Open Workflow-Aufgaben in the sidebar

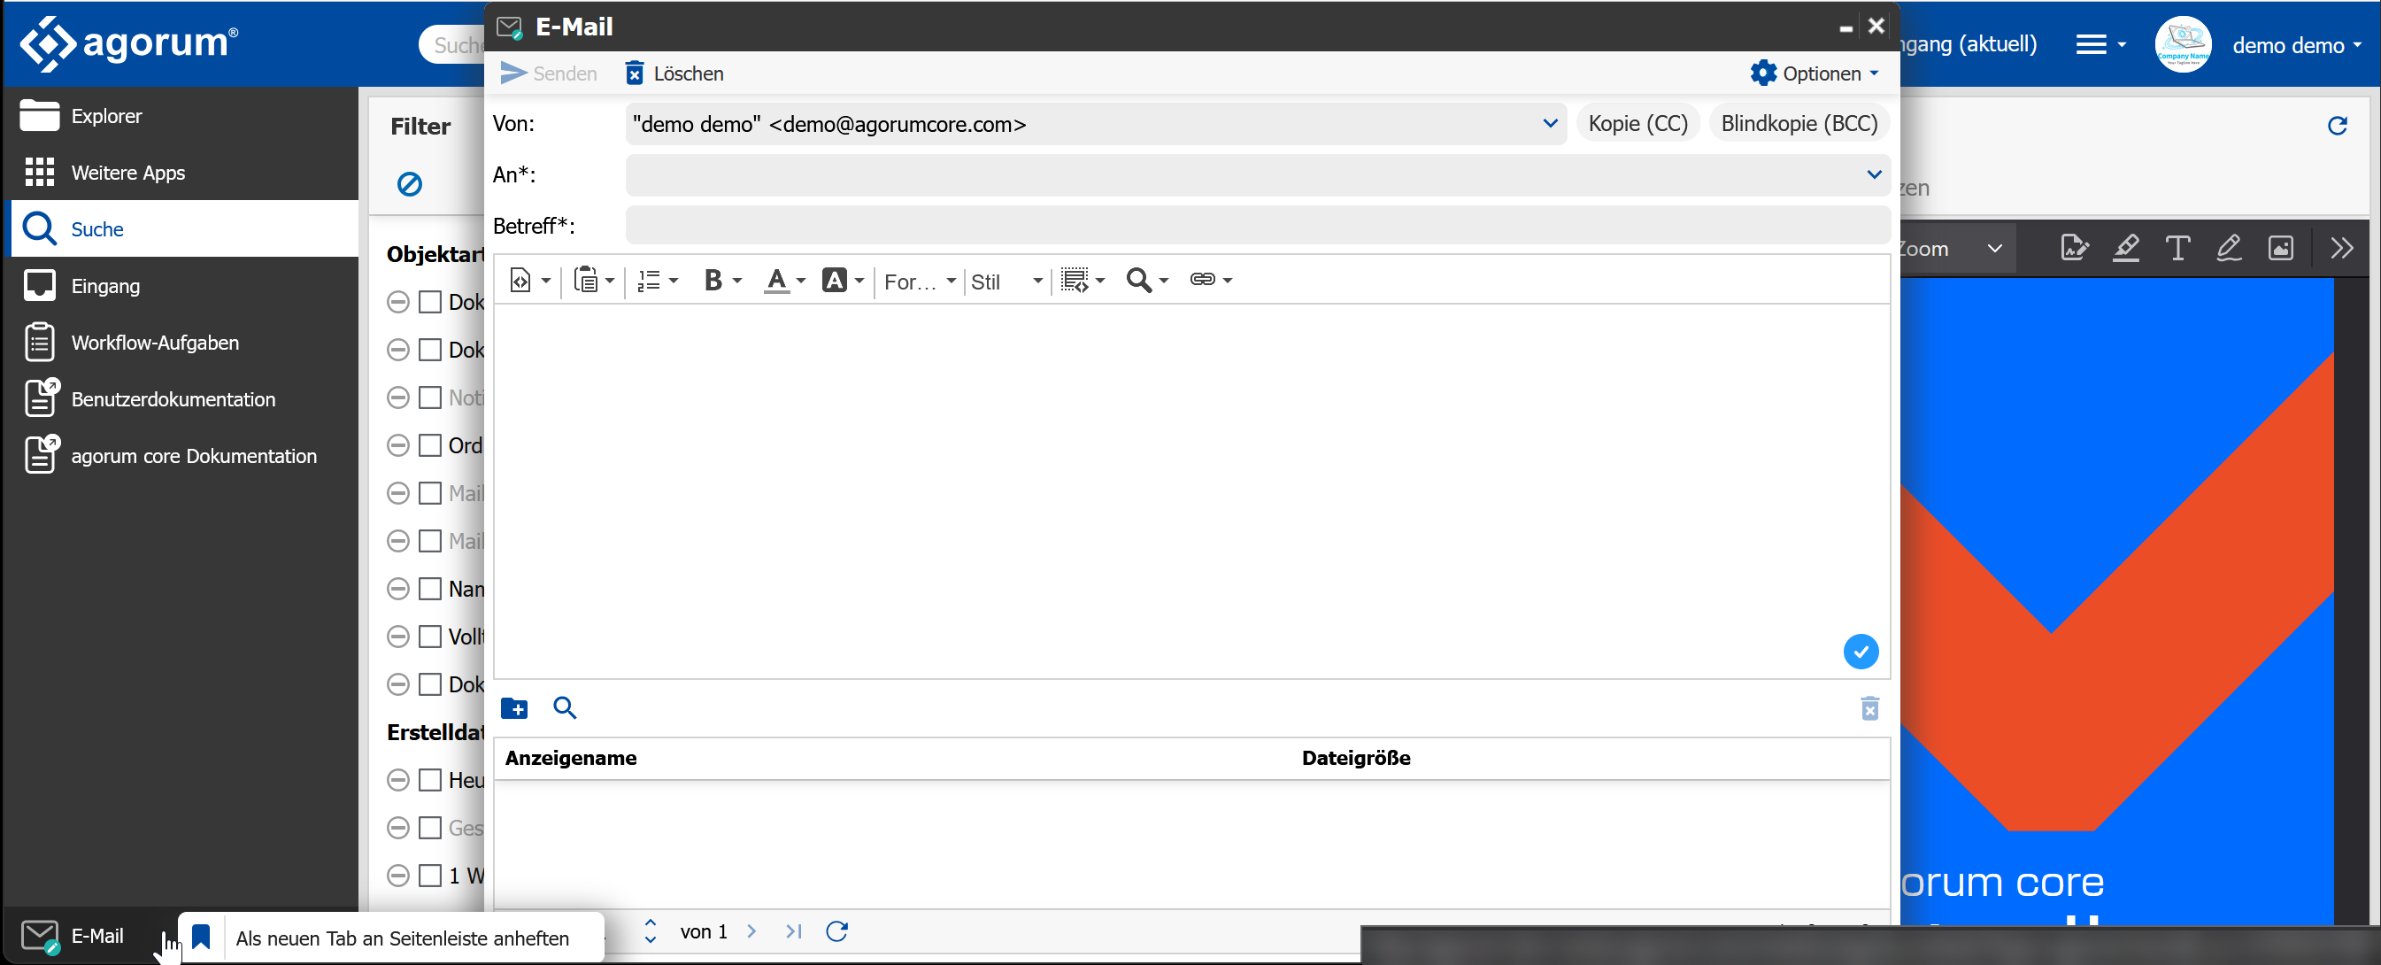click(183, 342)
